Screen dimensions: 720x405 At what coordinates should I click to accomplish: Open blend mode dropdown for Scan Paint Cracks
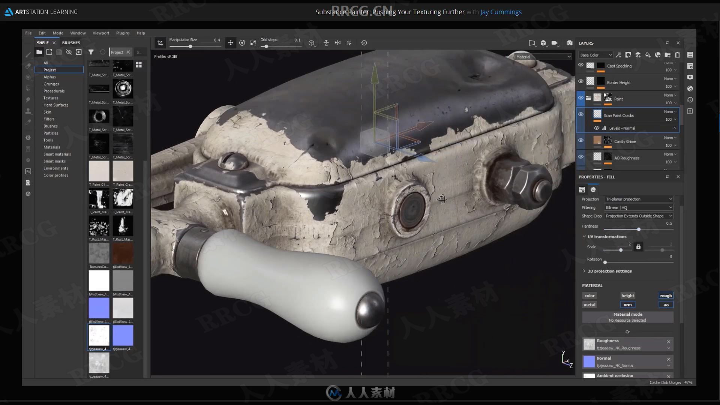tap(670, 112)
